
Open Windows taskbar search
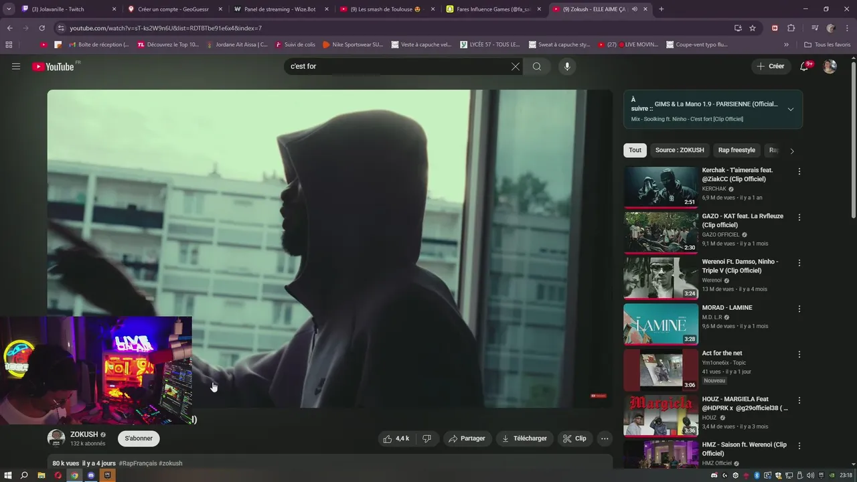(24, 475)
